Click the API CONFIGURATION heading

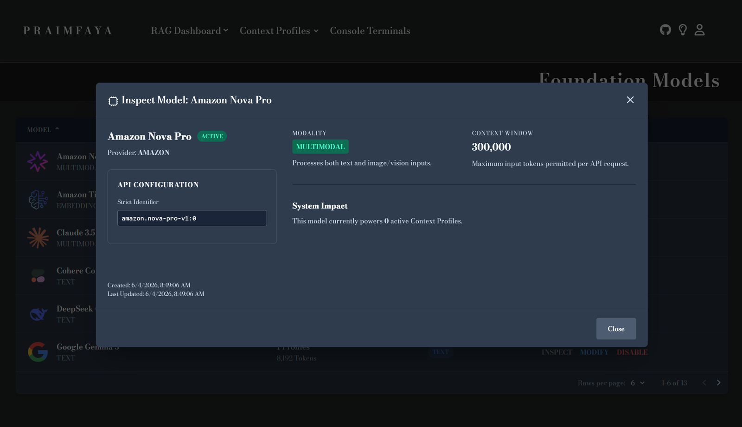click(x=158, y=185)
